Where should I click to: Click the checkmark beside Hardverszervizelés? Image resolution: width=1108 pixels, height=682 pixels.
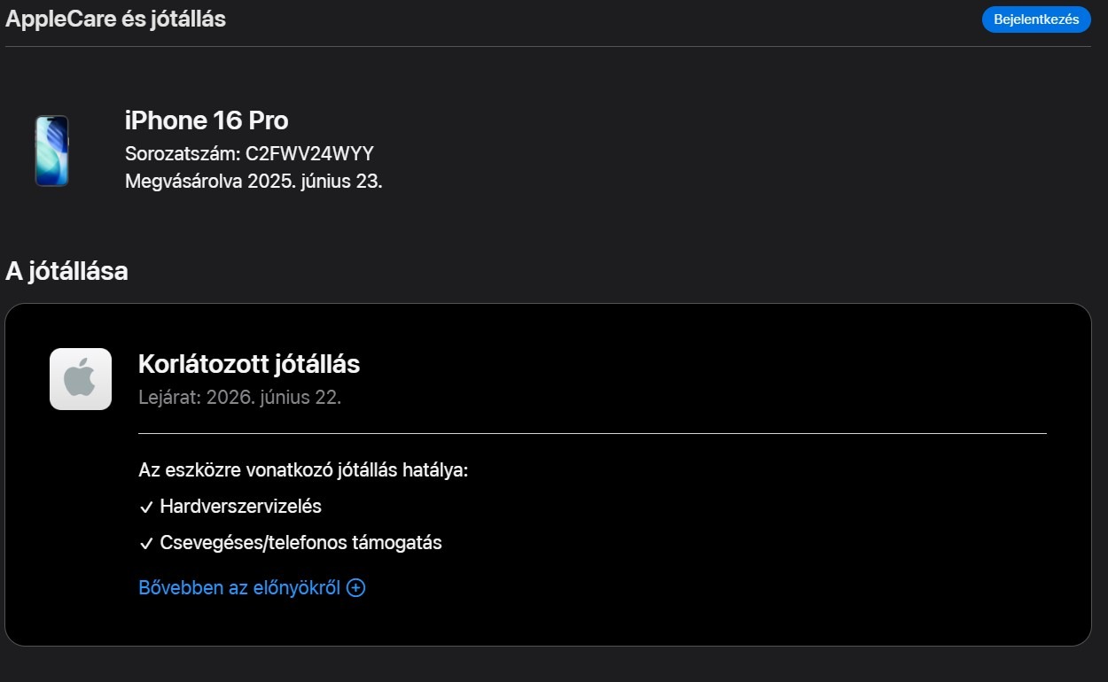pyautogui.click(x=146, y=508)
